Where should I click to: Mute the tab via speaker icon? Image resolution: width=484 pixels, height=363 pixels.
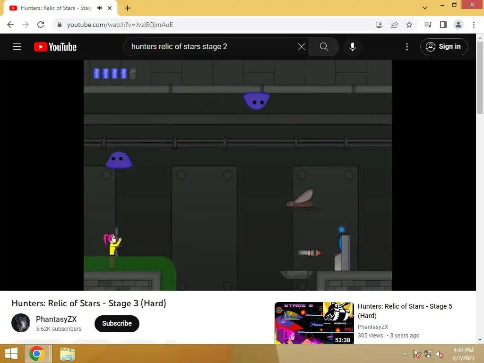click(x=99, y=8)
